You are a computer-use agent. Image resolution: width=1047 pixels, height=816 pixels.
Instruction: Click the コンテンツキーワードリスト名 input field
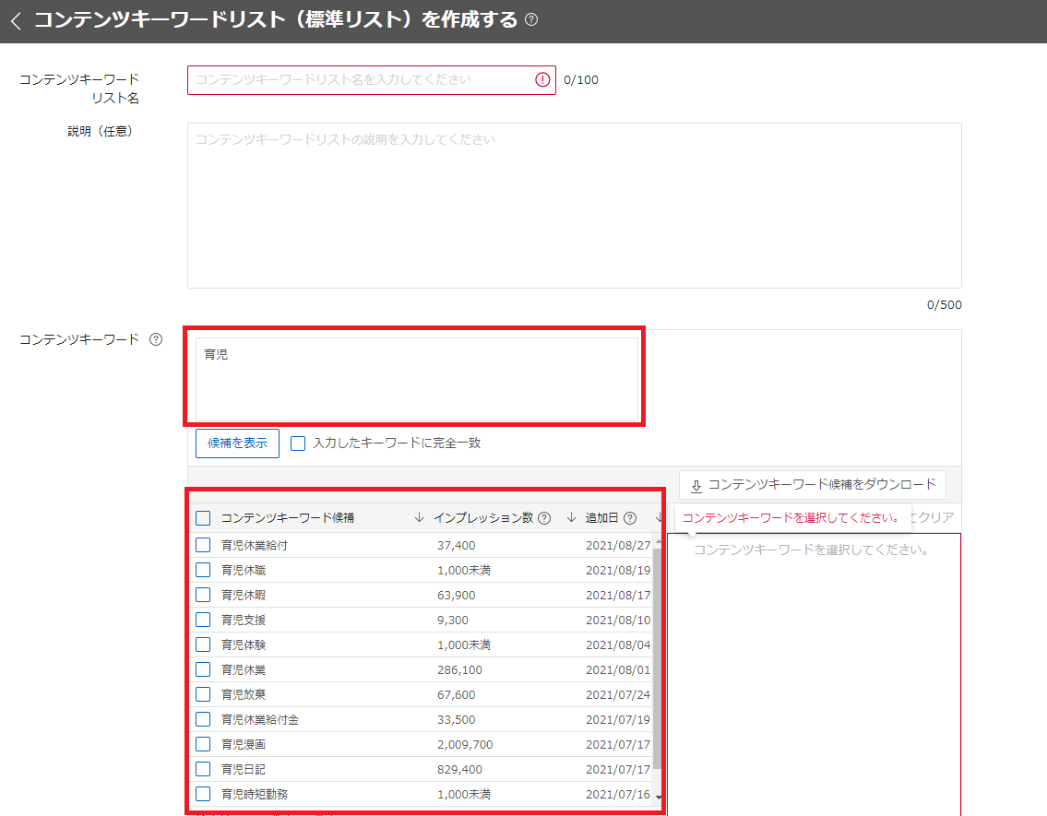[x=360, y=80]
